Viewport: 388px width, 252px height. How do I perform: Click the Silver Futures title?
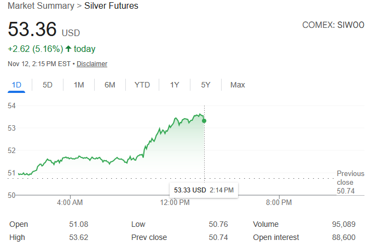click(x=111, y=6)
